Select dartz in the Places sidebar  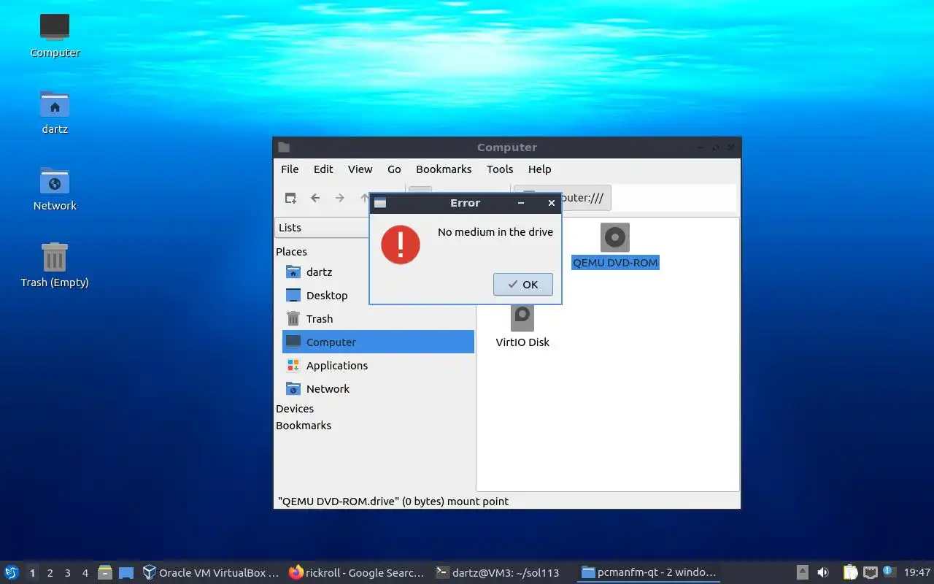pos(378,272)
